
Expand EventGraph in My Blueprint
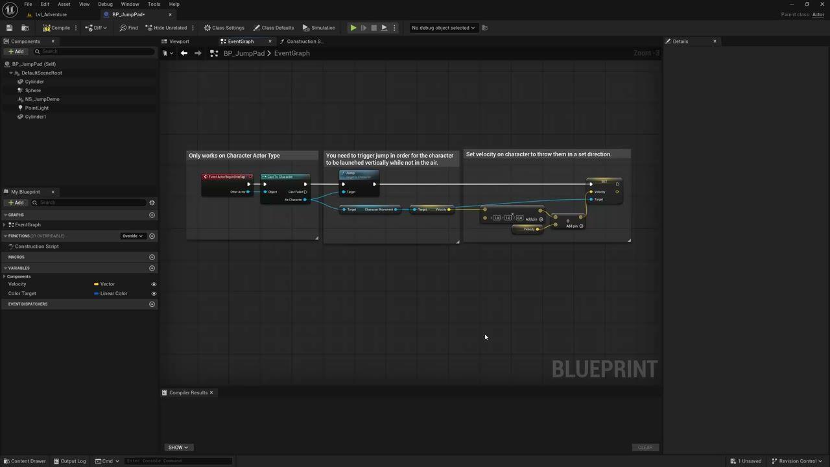point(5,225)
